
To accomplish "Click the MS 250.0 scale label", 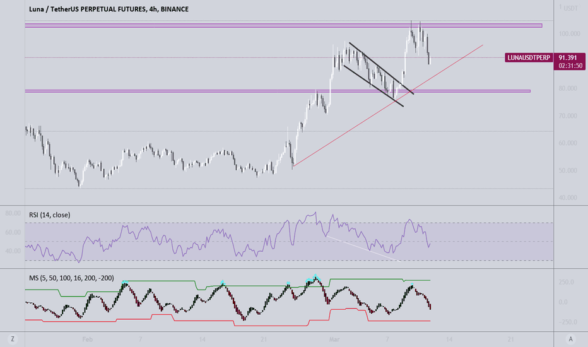I will coord(567,282).
